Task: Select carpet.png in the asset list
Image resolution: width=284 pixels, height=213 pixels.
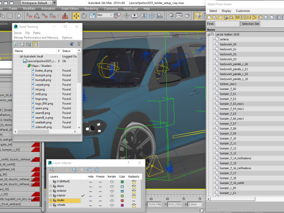Action: [x=42, y=85]
